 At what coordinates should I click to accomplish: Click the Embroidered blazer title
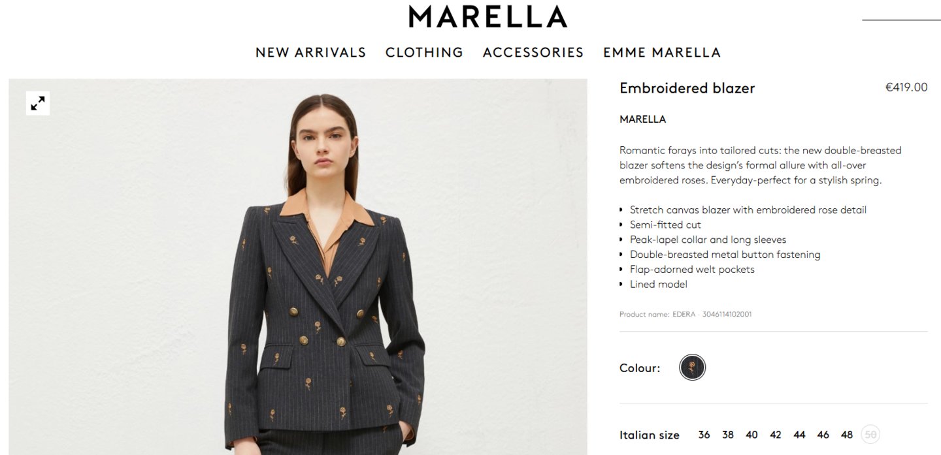tap(687, 88)
